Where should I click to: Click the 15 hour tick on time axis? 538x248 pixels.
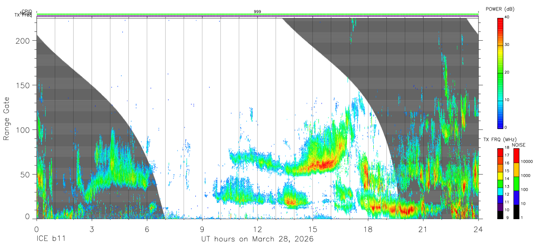coord(312,229)
